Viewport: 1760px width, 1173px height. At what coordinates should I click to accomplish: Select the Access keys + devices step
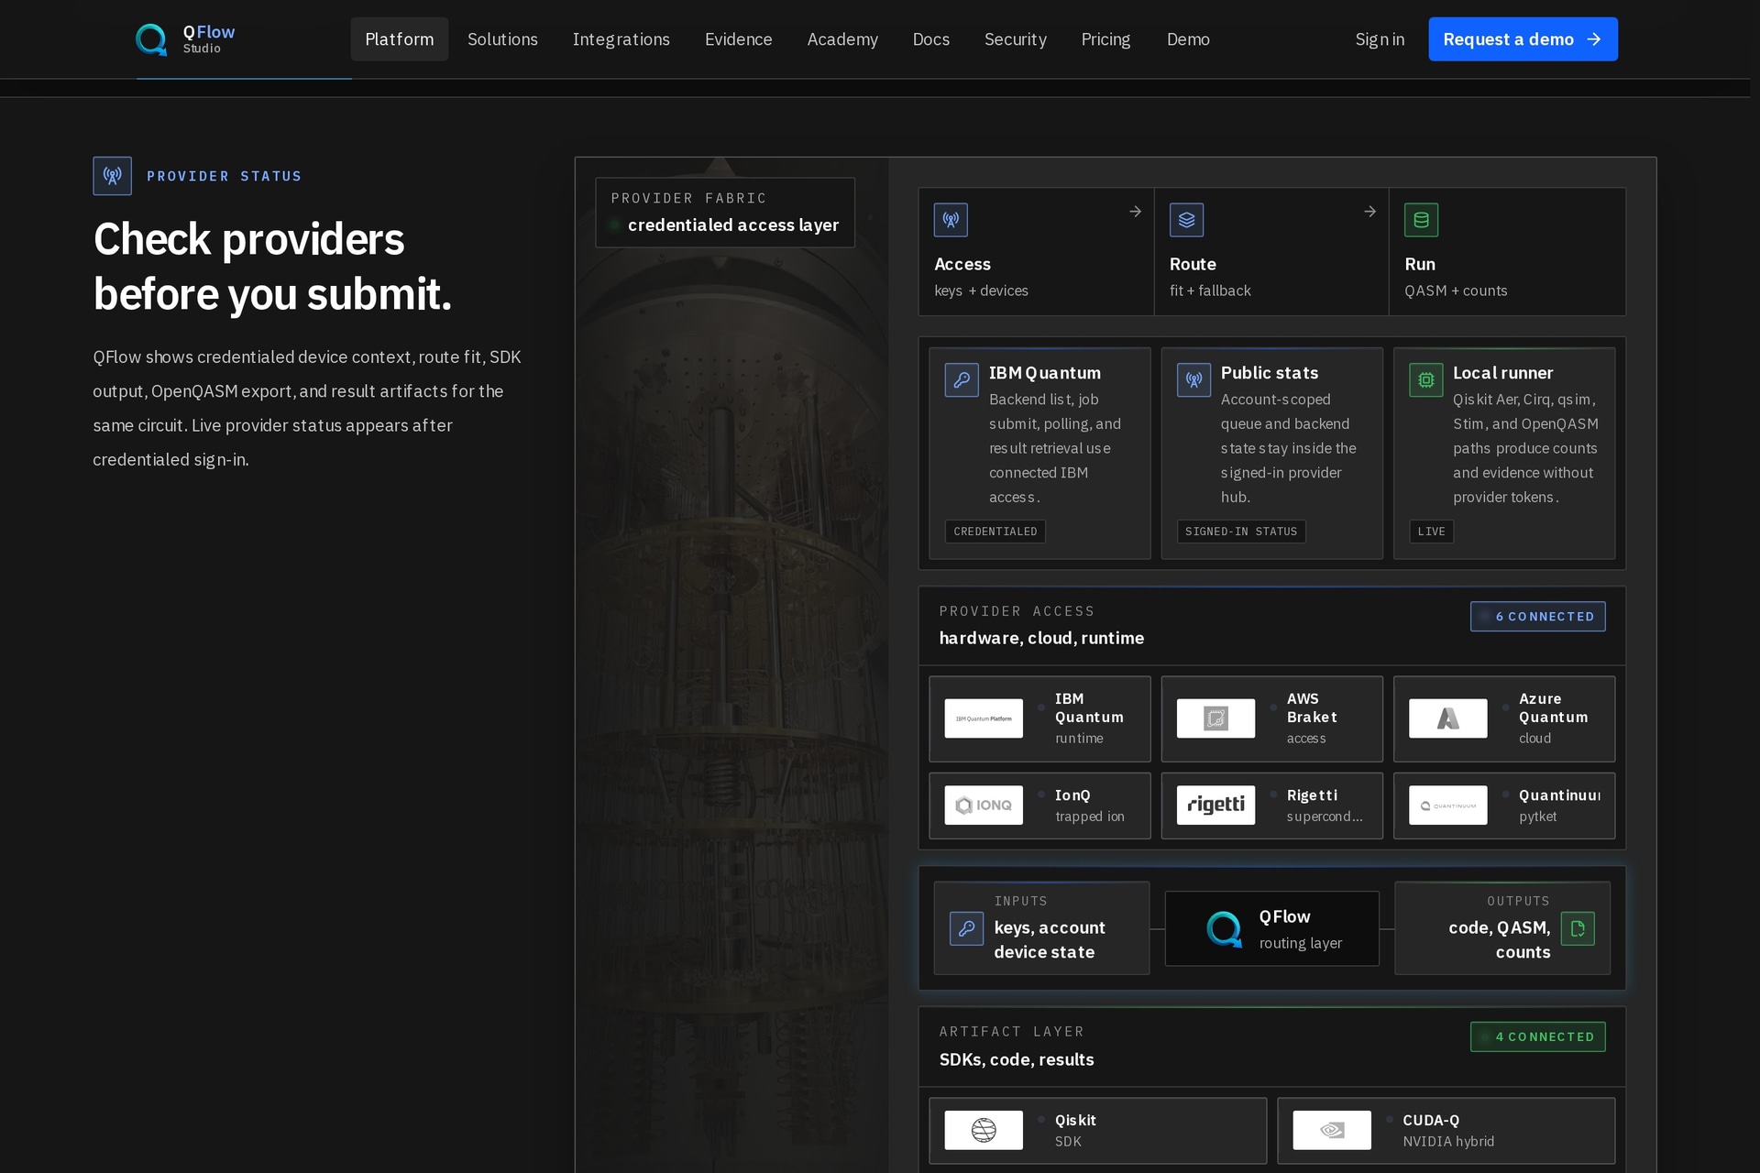1036,252
